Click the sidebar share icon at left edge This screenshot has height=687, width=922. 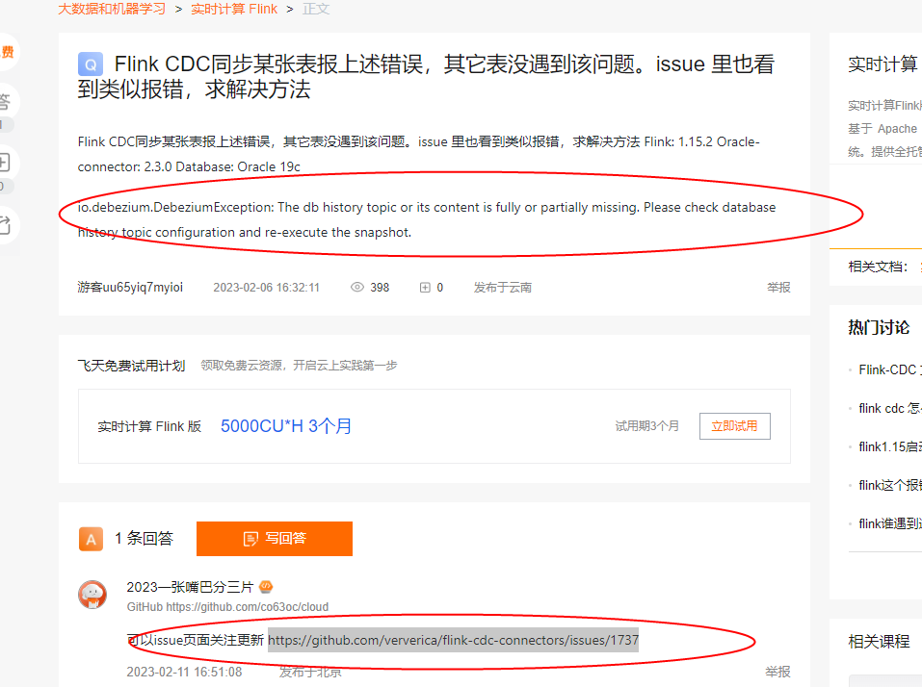point(5,225)
